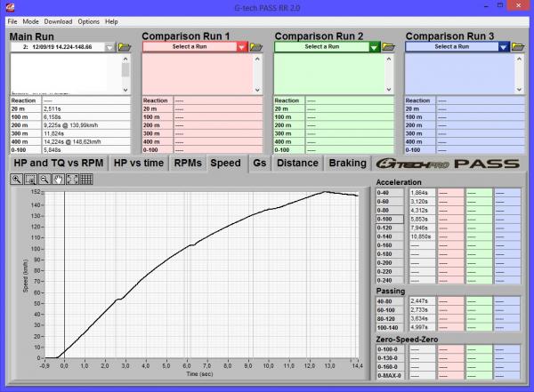This screenshot has width=534, height=392.
Task: Click down arrow of Comparison Run 1 scrollbar
Action: click(257, 90)
